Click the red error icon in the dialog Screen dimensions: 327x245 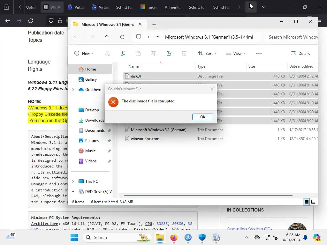pyautogui.click(x=113, y=102)
